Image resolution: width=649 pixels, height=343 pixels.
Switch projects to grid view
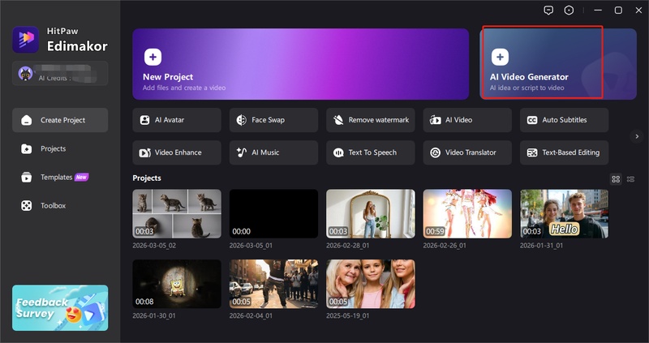pos(616,178)
